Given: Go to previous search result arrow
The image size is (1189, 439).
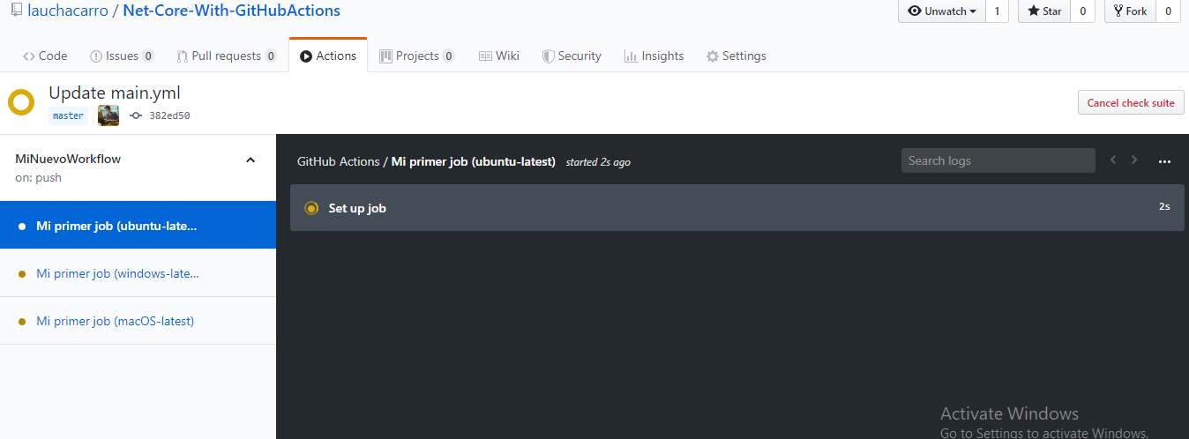Looking at the screenshot, I should click(1113, 160).
